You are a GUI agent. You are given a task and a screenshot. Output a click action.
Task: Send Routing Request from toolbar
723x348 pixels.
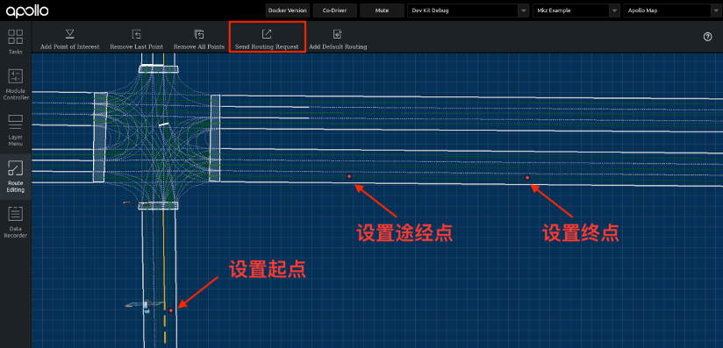tap(267, 39)
